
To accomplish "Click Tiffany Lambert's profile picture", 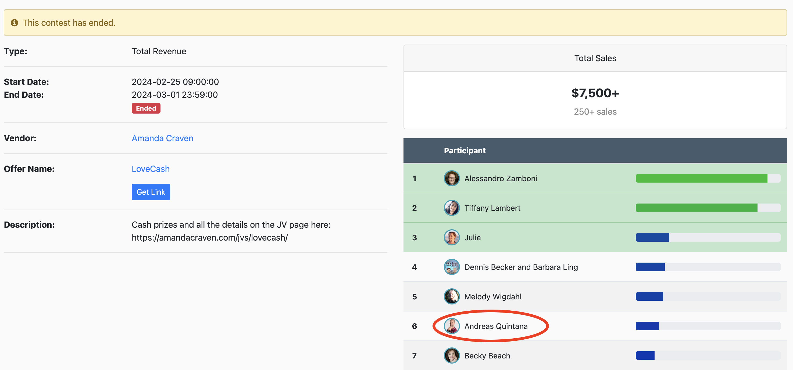I will (x=451, y=208).
